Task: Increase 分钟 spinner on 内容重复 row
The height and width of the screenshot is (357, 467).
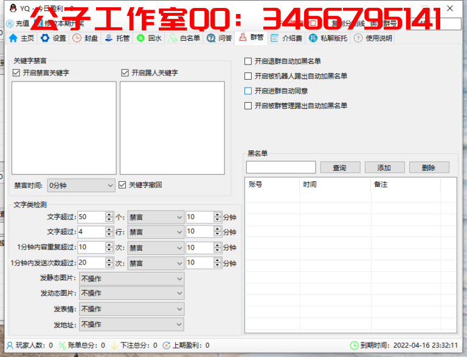Action: point(218,244)
